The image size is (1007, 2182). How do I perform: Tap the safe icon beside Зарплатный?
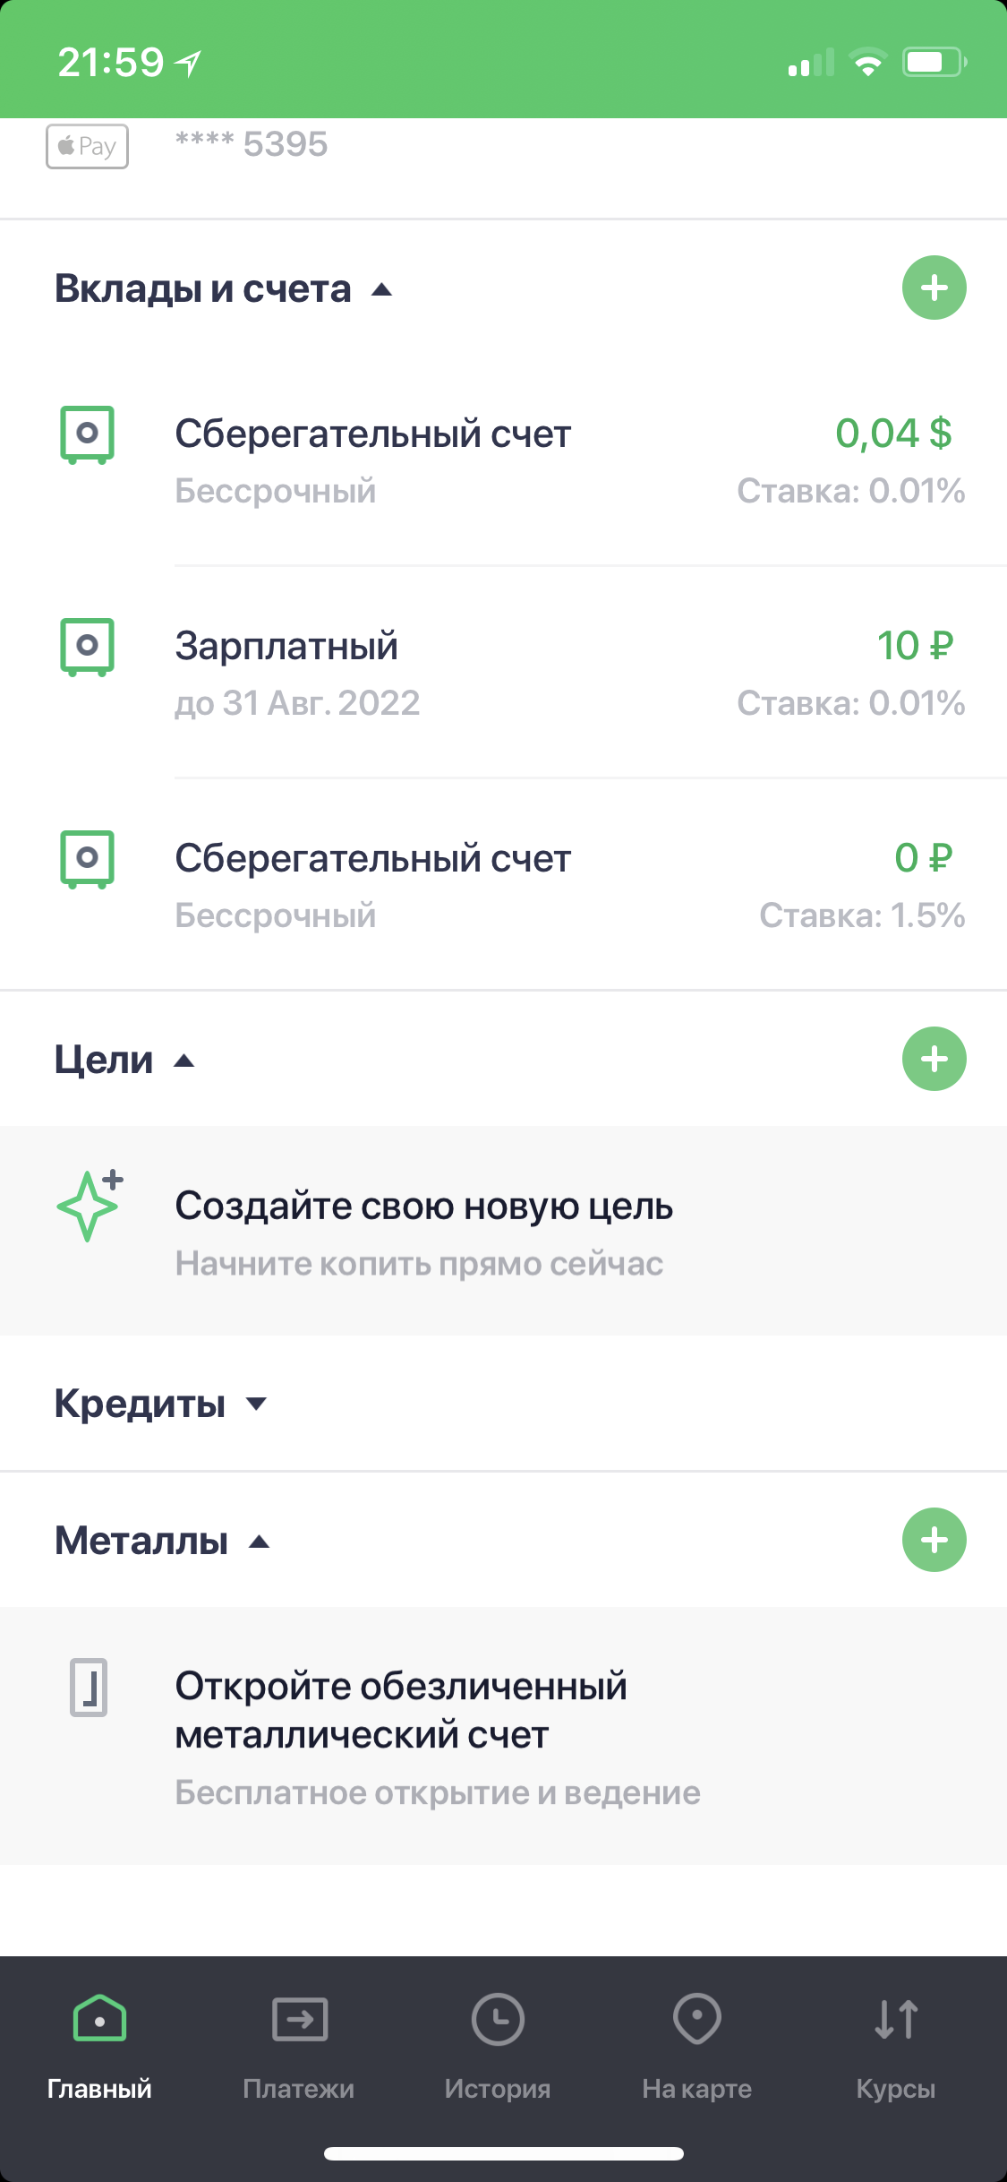[x=87, y=647]
